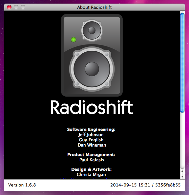
Task: Click the empty scrollbar track below thumb
Action: coord(182,141)
